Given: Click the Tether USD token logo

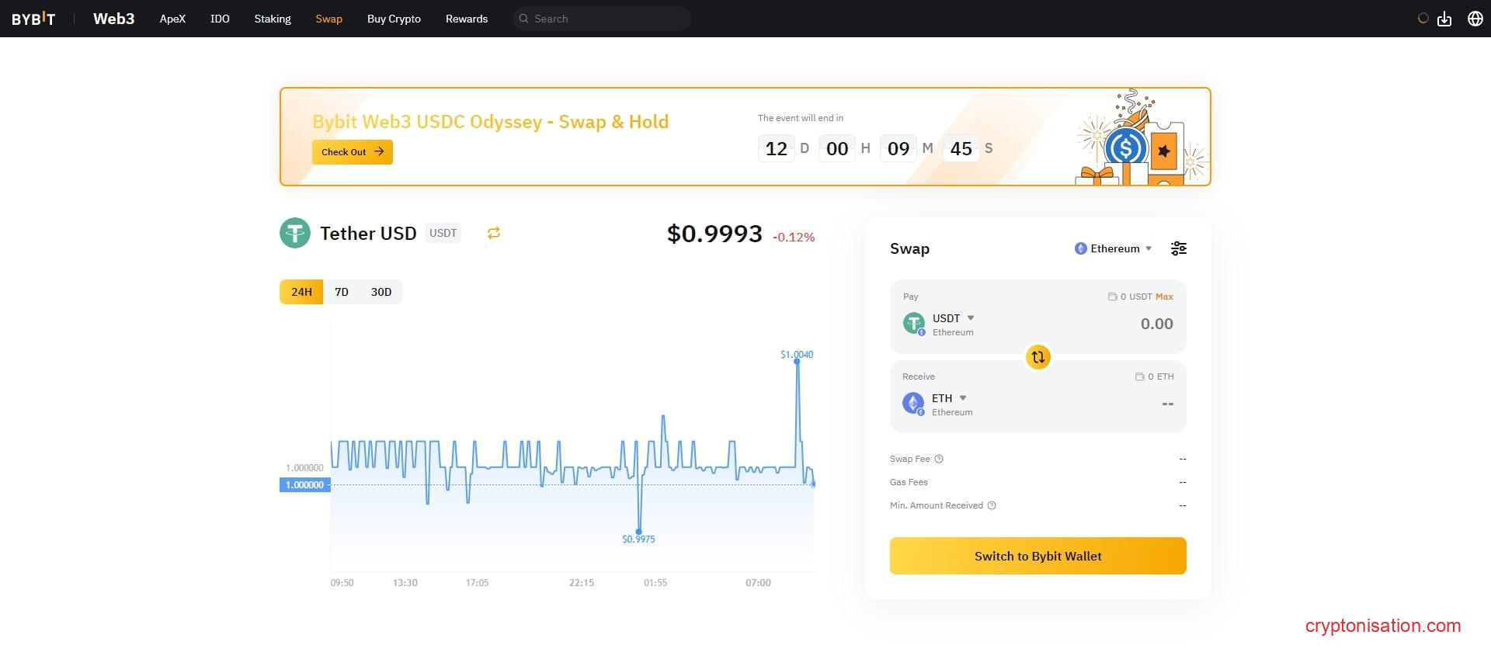Looking at the screenshot, I should click(x=295, y=233).
